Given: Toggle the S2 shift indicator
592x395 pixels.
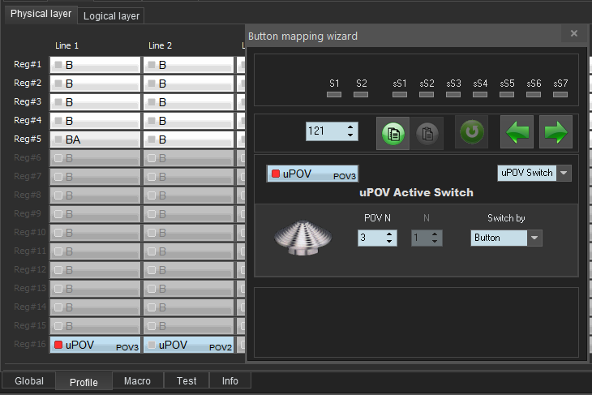Looking at the screenshot, I should [361, 94].
